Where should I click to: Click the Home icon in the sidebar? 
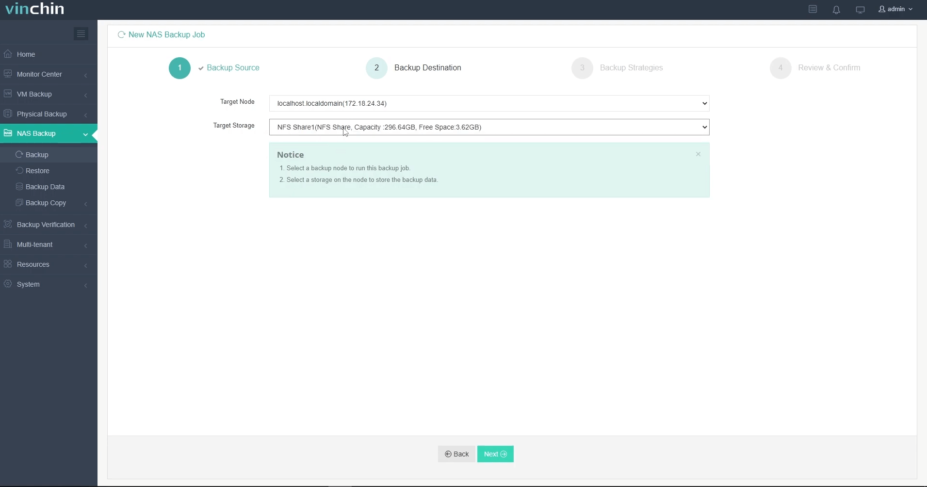coord(8,54)
